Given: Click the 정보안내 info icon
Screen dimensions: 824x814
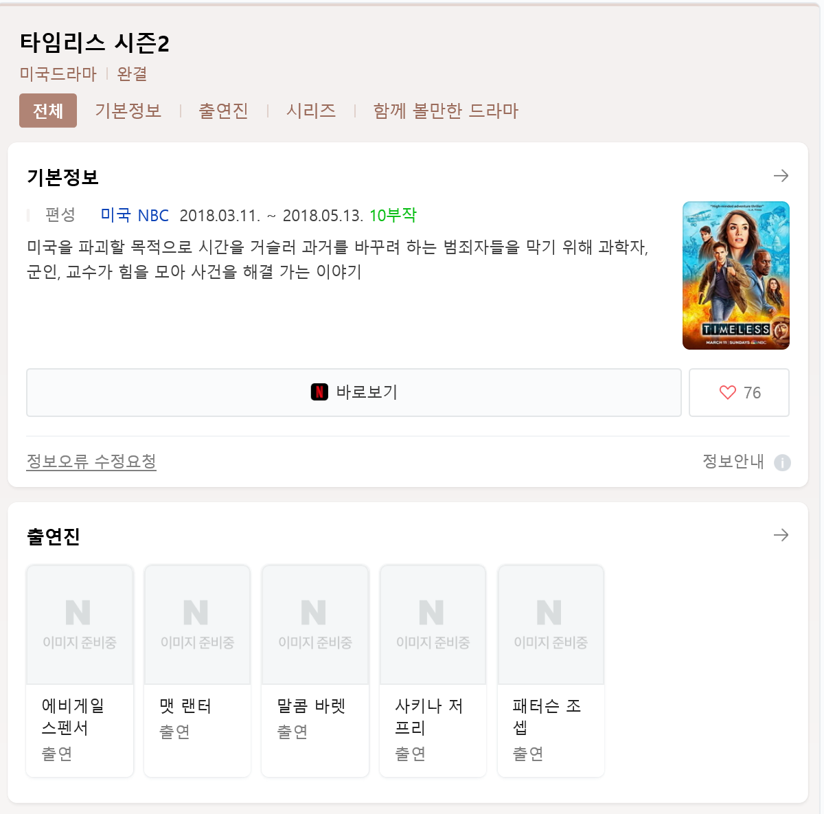Looking at the screenshot, I should (782, 462).
